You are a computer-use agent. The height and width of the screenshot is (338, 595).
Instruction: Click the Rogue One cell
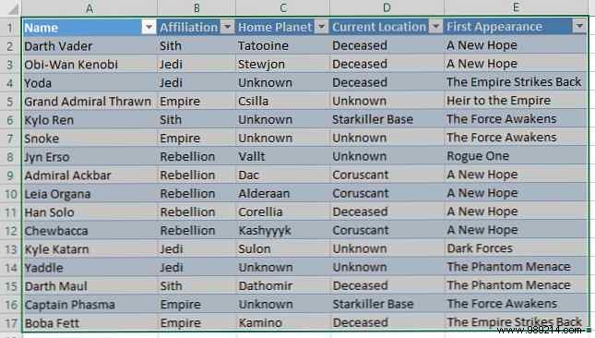click(516, 156)
